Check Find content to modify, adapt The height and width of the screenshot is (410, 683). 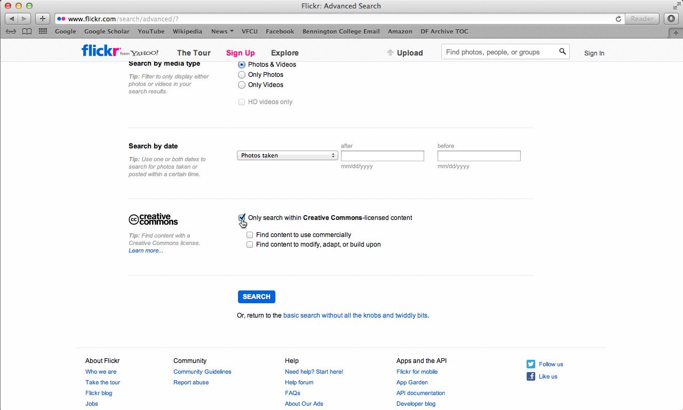click(250, 245)
